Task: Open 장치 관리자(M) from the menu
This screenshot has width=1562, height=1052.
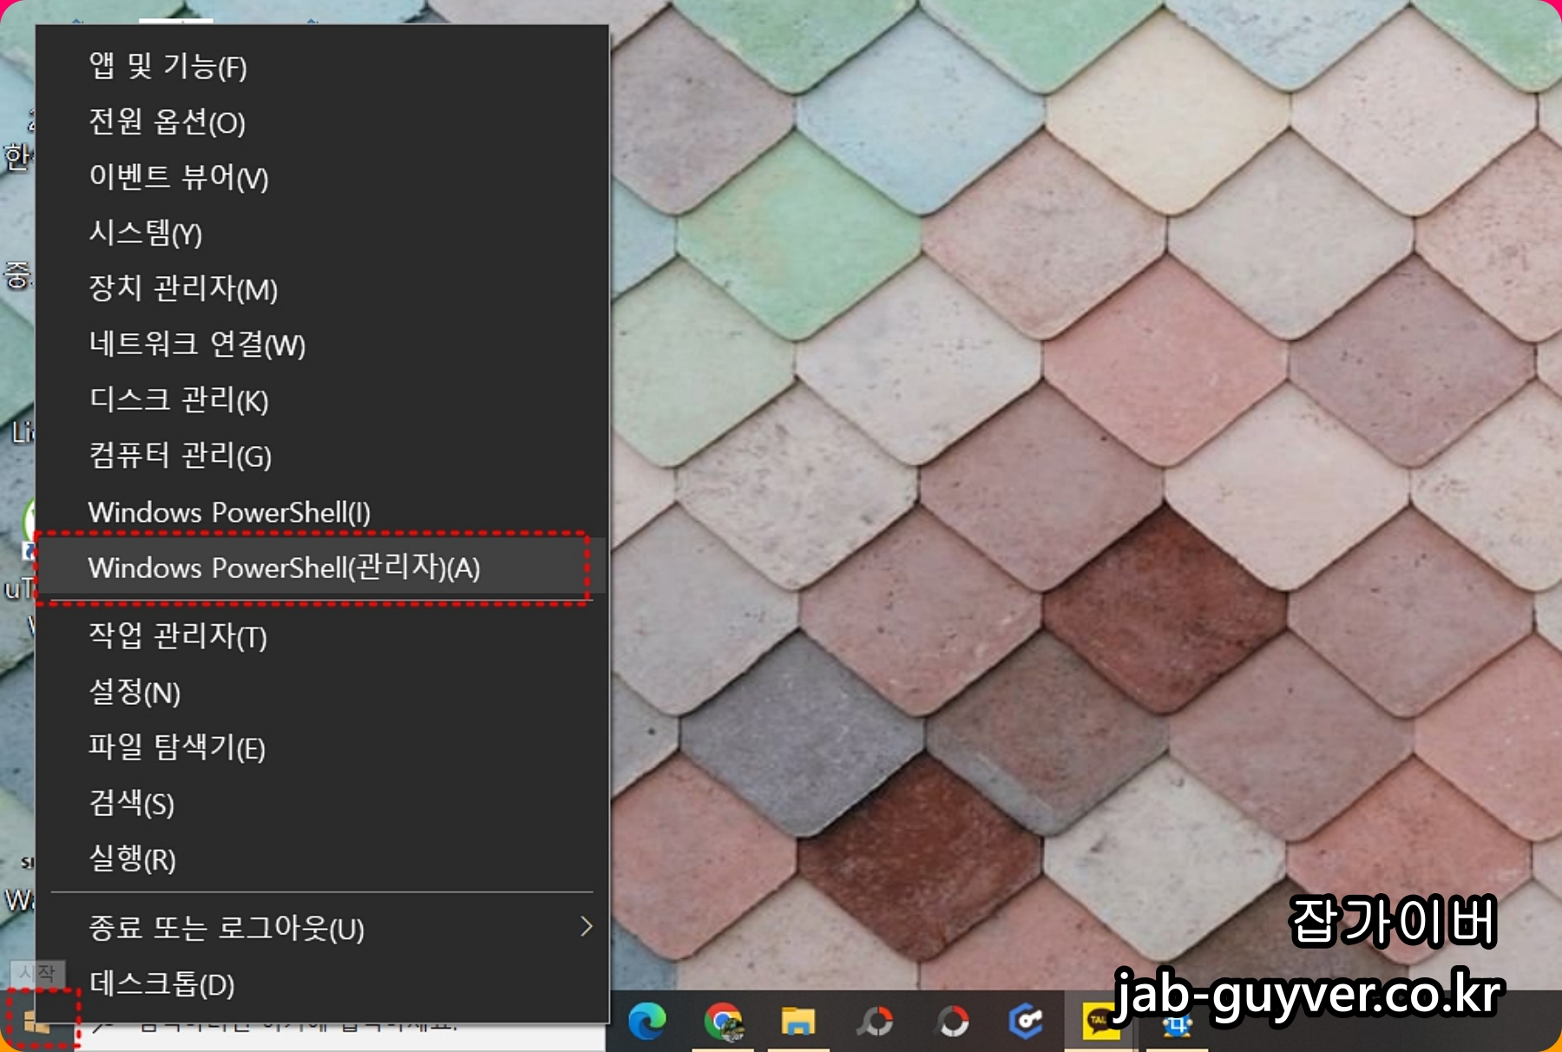Action: 184,289
